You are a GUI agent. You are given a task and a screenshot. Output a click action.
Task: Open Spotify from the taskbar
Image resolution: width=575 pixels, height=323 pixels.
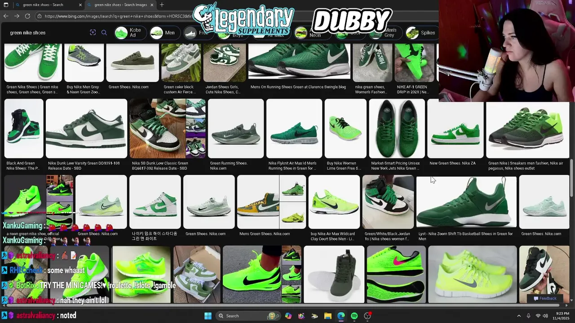tap(354, 316)
